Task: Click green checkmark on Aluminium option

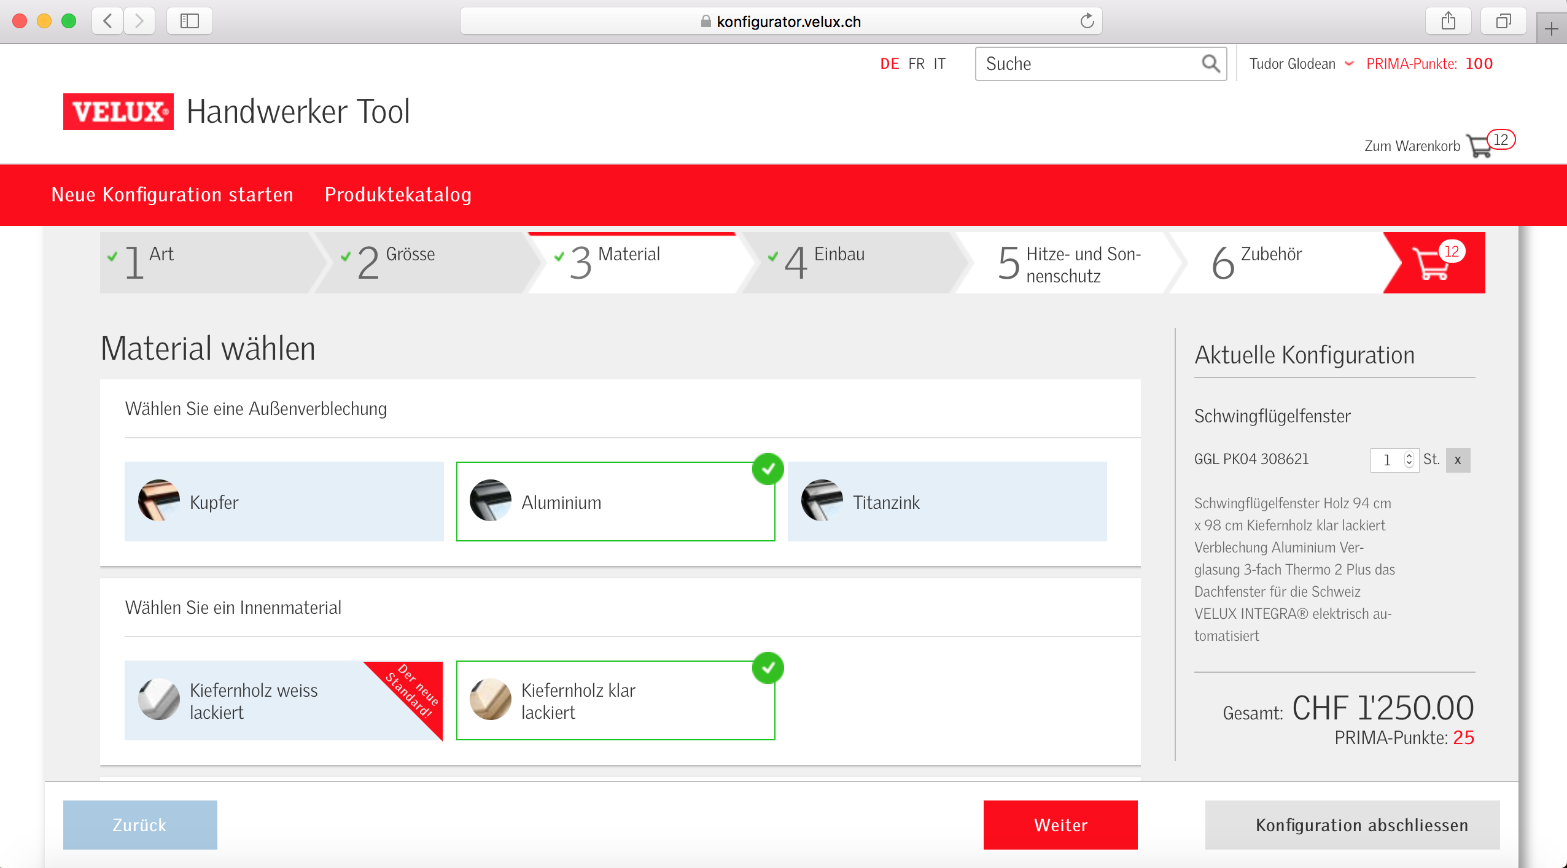Action: [768, 469]
